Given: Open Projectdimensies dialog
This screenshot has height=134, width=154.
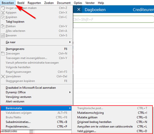Looking at the screenshot, I should [x=36, y=127].
